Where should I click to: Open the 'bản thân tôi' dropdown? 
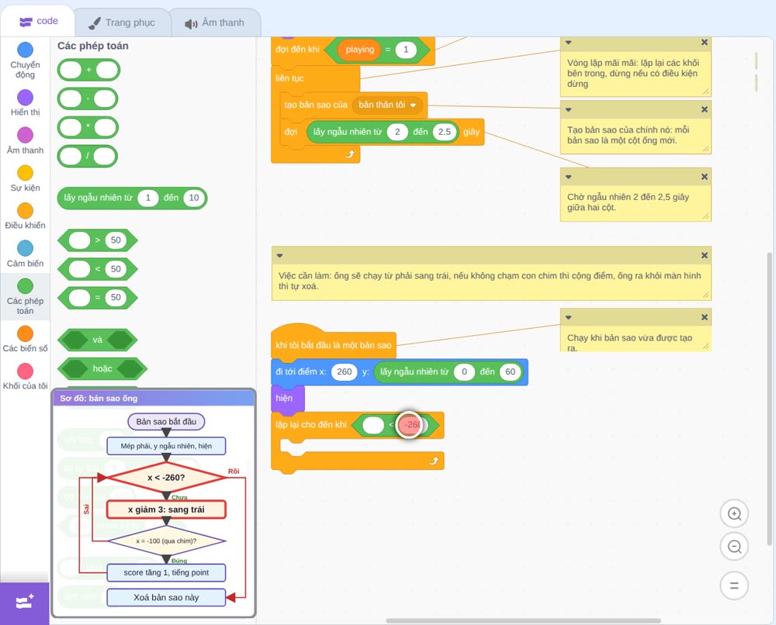(x=387, y=105)
